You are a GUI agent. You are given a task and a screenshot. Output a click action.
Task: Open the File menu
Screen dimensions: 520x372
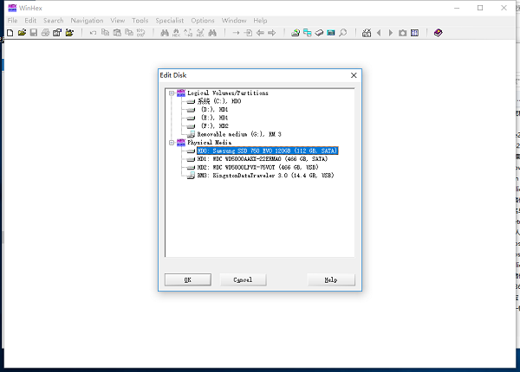coord(13,21)
